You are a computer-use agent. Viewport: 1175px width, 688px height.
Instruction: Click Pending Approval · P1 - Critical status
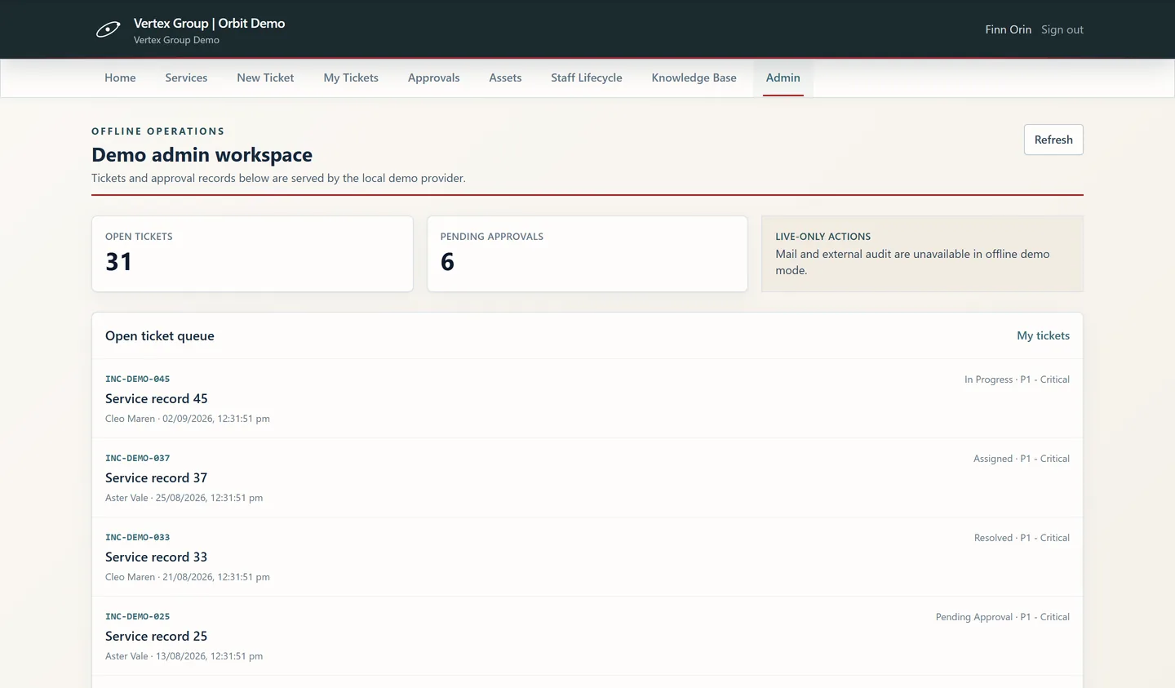tap(1002, 617)
